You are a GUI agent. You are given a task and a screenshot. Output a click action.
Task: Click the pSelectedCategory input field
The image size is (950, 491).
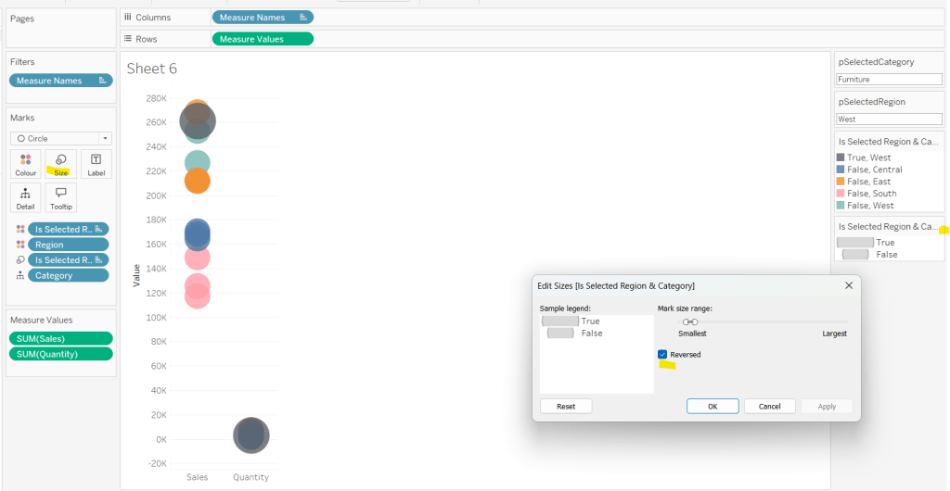point(889,80)
